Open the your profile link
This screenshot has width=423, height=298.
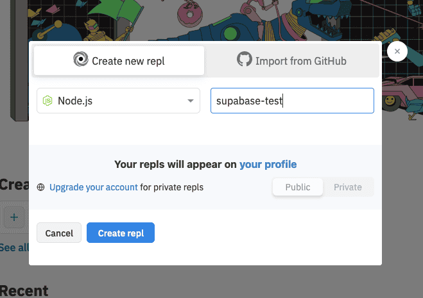point(268,164)
